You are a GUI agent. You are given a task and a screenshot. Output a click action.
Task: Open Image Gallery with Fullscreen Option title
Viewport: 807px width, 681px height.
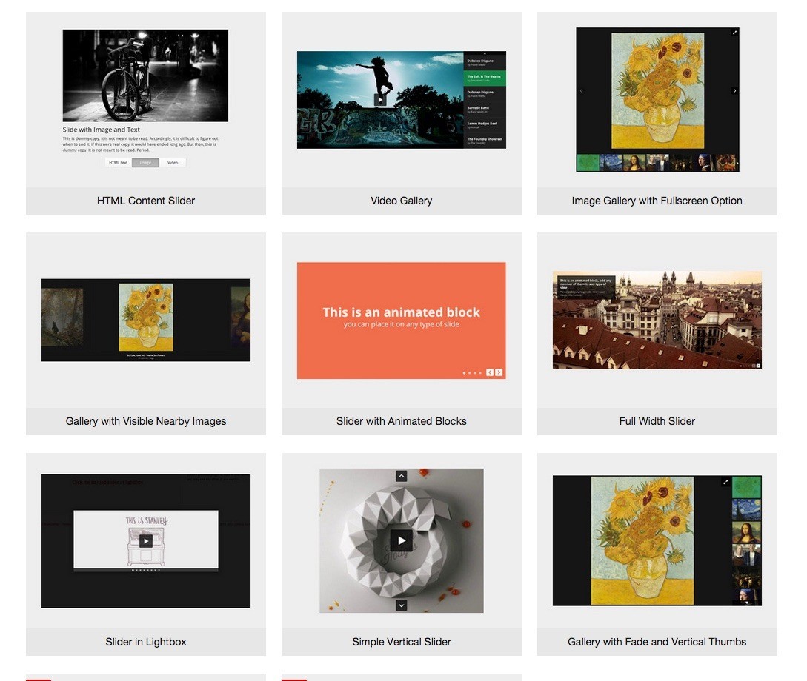(x=657, y=201)
